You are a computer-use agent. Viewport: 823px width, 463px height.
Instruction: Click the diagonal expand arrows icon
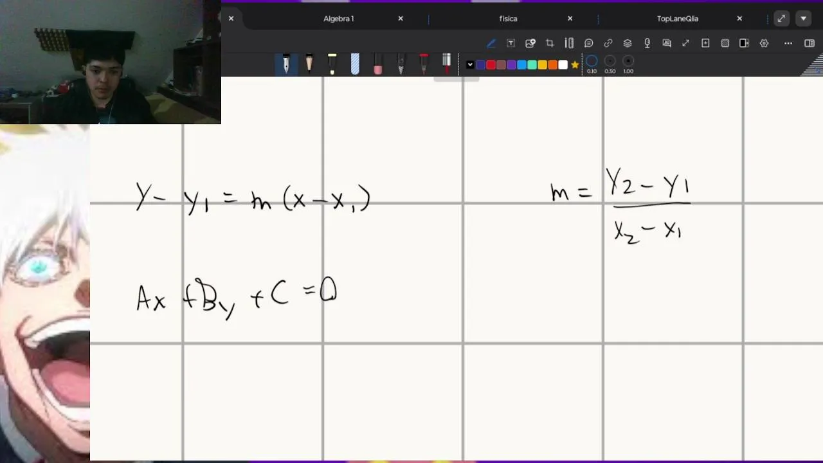pyautogui.click(x=686, y=43)
